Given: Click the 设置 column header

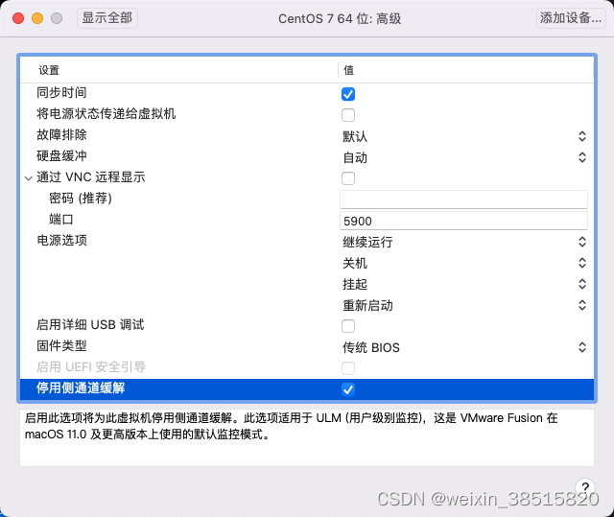Looking at the screenshot, I should pyautogui.click(x=49, y=70).
